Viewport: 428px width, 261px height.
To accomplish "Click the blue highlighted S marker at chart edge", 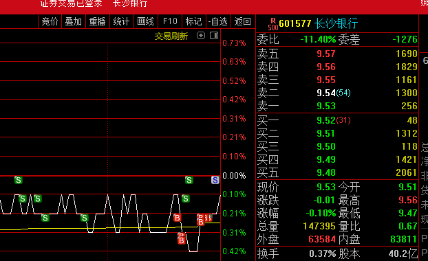I will 215,180.
